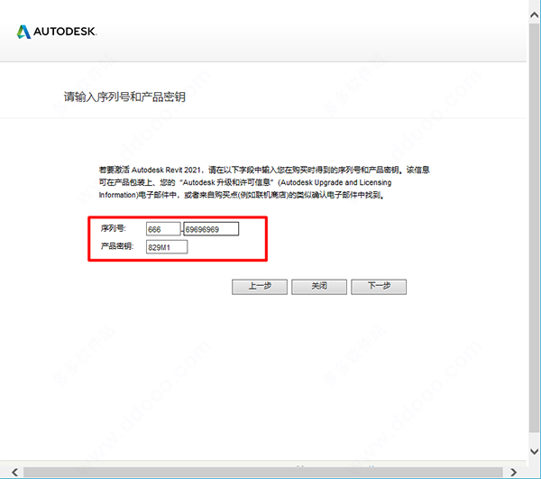This screenshot has height=479, width=541.
Task: Click the 上一步 (Back) button
Action: [260, 287]
